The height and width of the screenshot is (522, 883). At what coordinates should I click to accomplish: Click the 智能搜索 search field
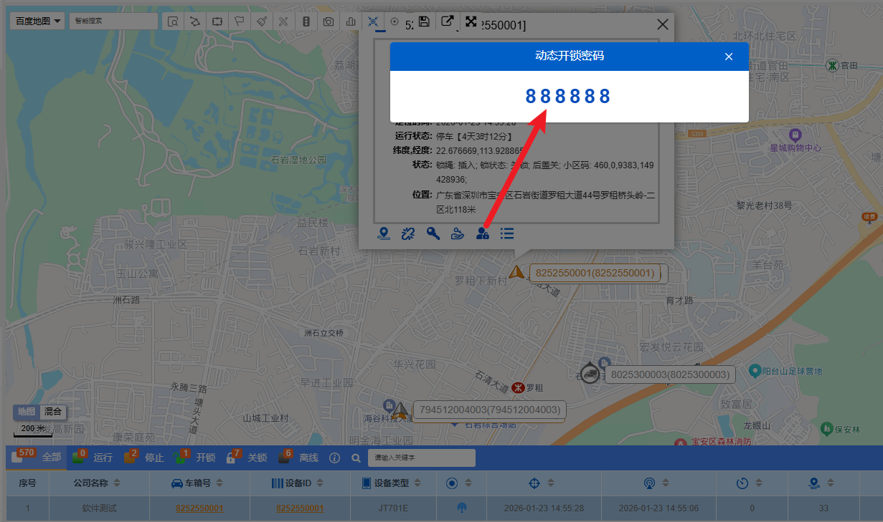(113, 21)
